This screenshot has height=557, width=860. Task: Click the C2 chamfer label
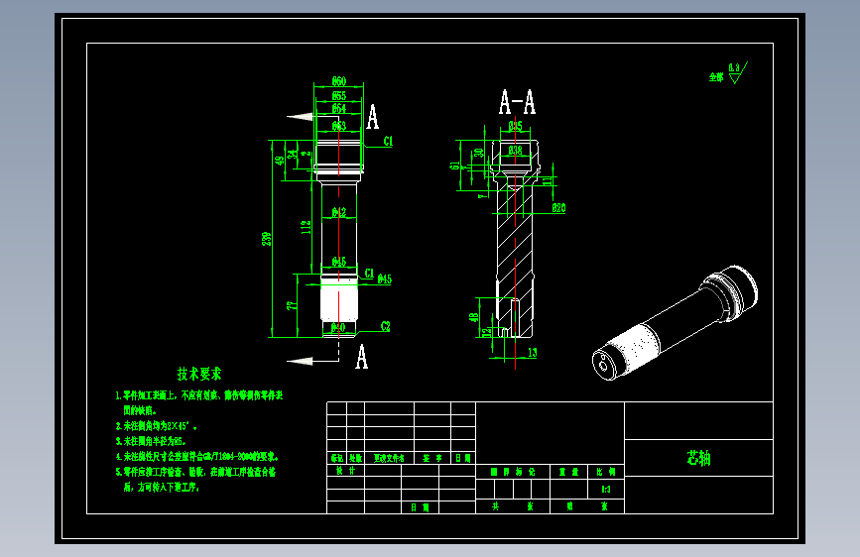(386, 326)
